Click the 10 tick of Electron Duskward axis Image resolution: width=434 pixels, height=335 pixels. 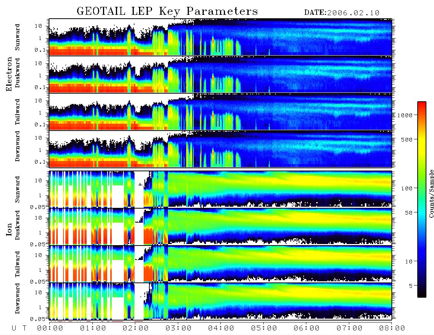tap(38, 63)
